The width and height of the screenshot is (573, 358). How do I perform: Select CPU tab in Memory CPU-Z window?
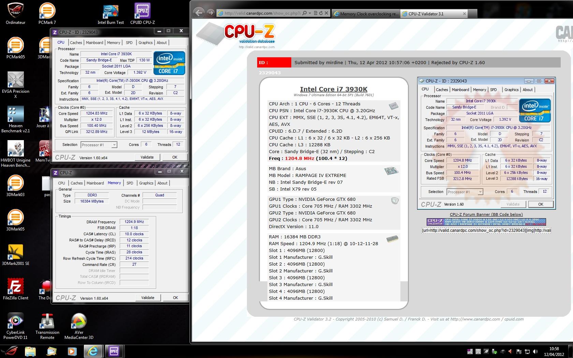pyautogui.click(x=61, y=183)
